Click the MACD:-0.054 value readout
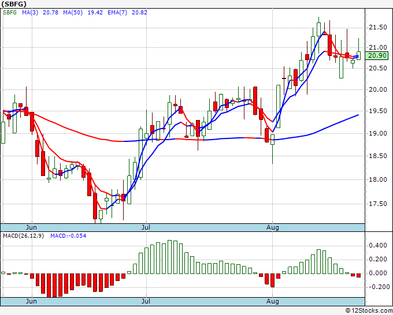The width and height of the screenshot is (393, 315). point(68,236)
